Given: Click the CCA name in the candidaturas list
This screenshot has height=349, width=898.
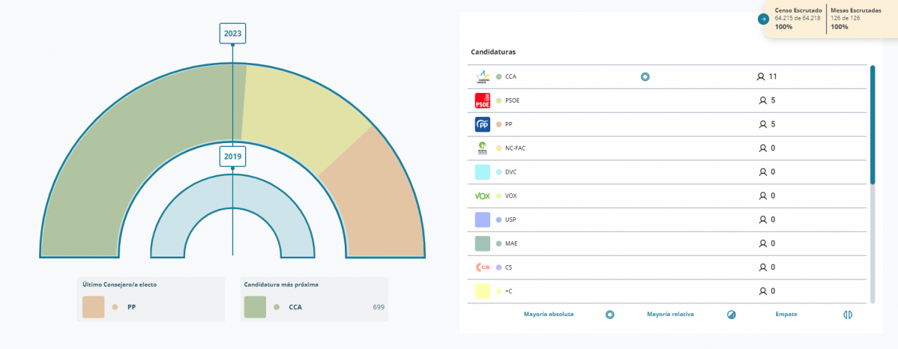Looking at the screenshot, I should point(511,76).
